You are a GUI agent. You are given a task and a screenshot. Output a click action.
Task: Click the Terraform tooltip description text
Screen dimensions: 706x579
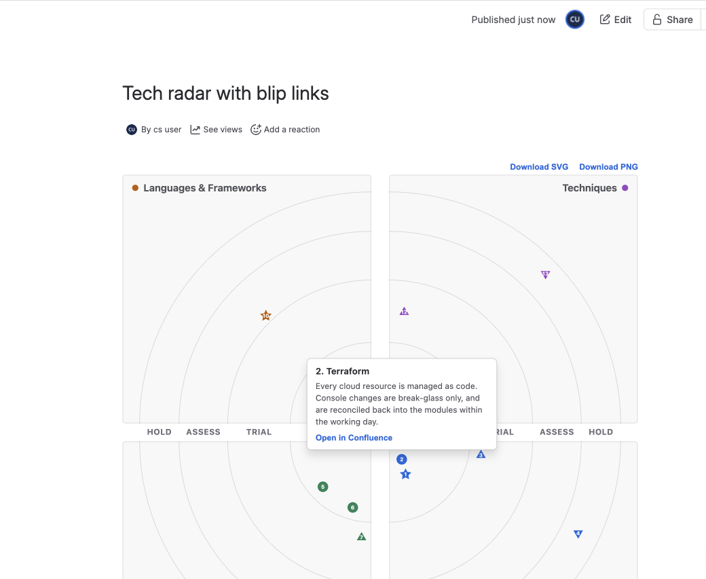(x=399, y=404)
